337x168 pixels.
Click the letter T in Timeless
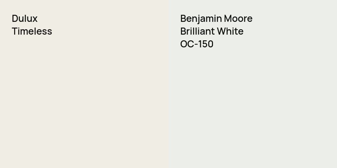click(14, 31)
